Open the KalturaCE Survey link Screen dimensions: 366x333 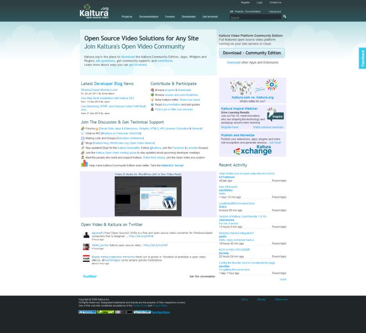click(x=172, y=165)
